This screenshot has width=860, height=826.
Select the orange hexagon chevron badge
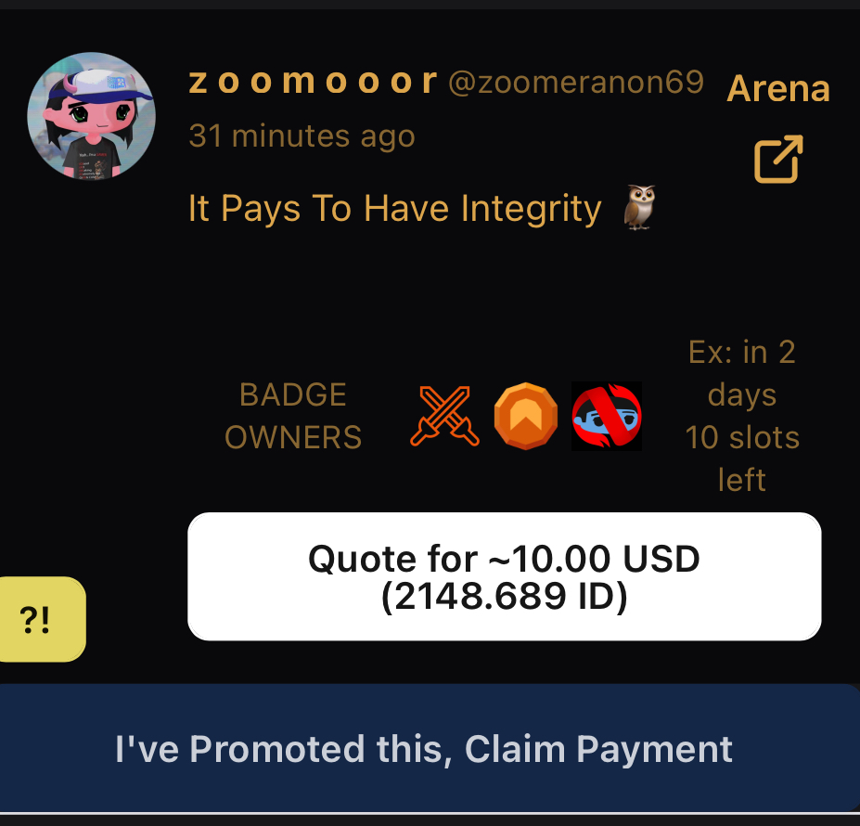point(526,416)
